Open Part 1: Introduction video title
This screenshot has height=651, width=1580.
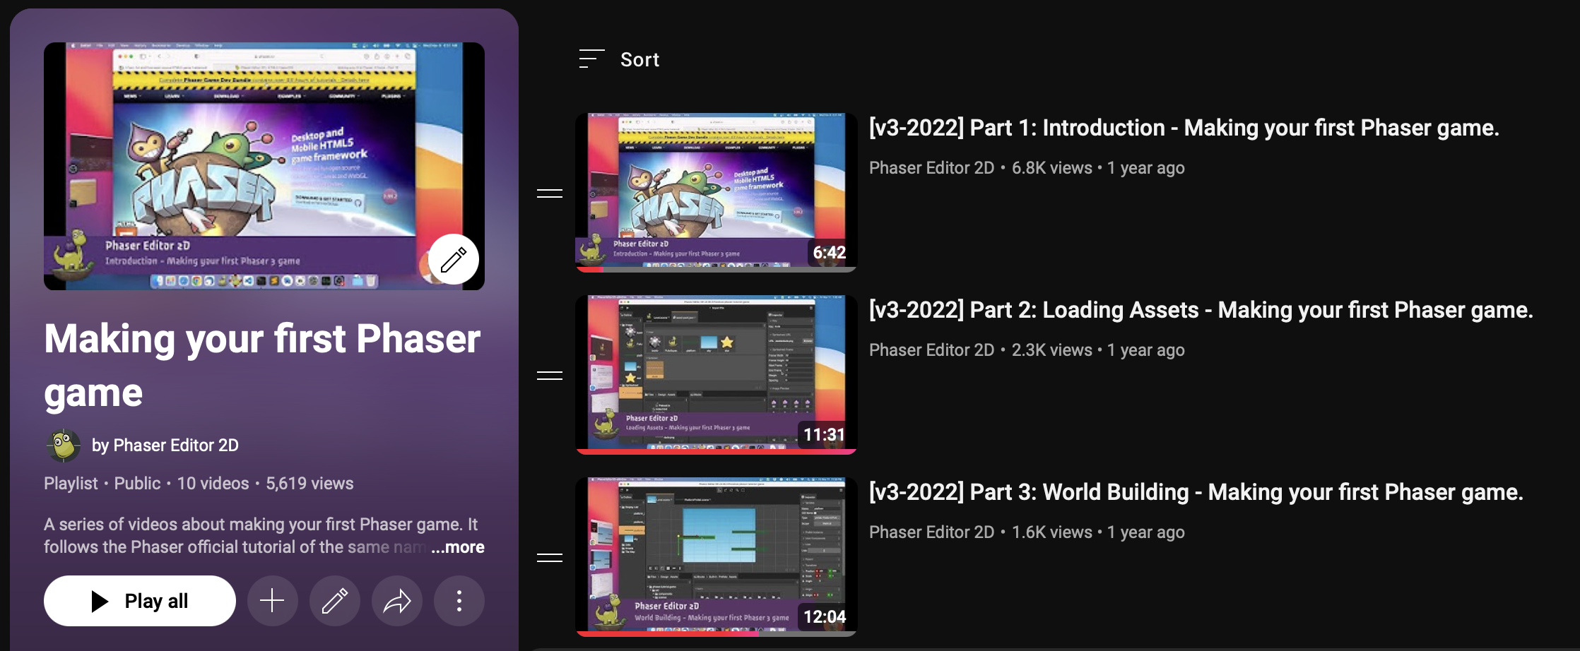[x=1183, y=128]
